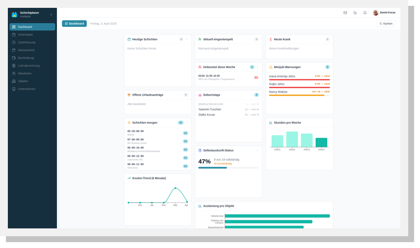The height and width of the screenshot is (248, 420).
Task: Click the Selbstauskunft-Status clipboard icon
Action: (200, 150)
